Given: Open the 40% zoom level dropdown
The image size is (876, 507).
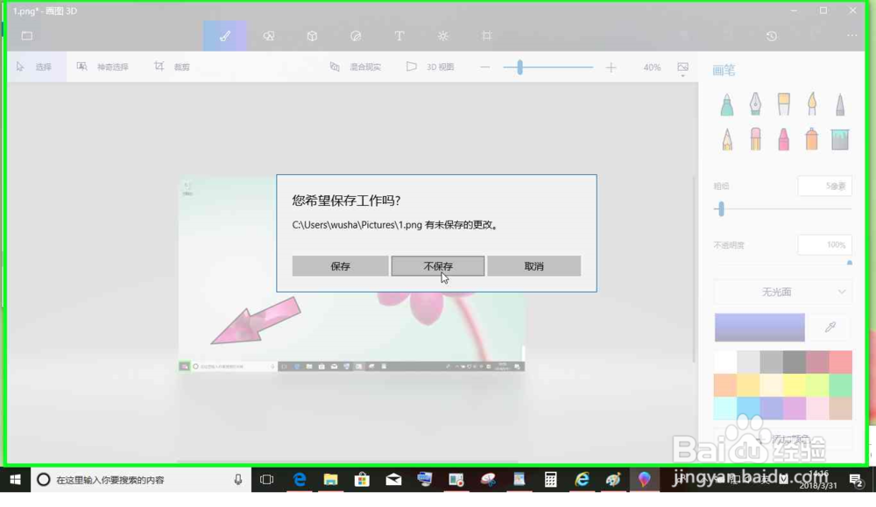Looking at the screenshot, I should pos(652,66).
